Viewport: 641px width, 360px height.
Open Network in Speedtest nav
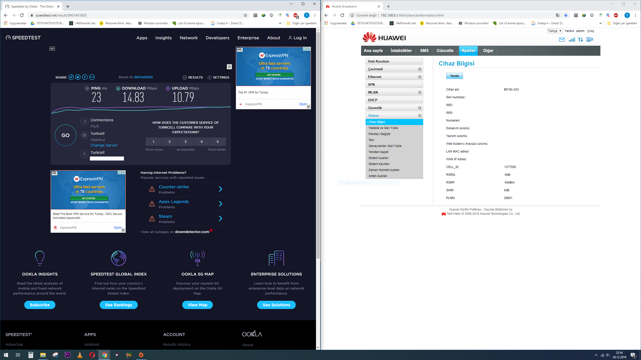coord(189,38)
